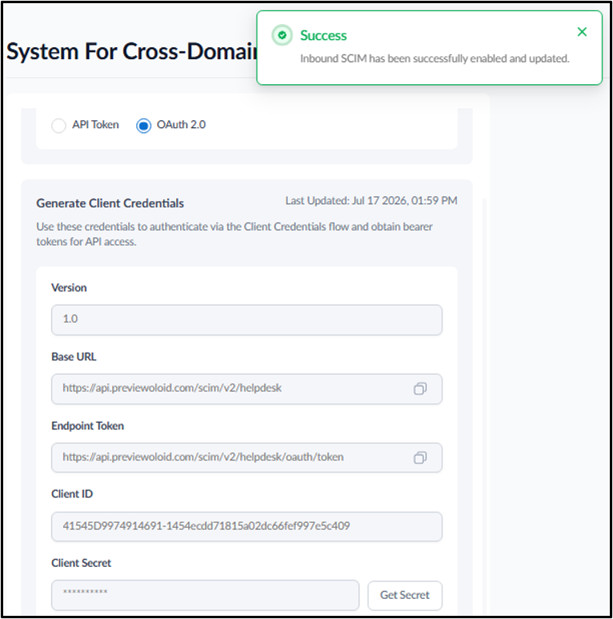
Task: Click the green Success checkmark icon
Action: point(282,35)
